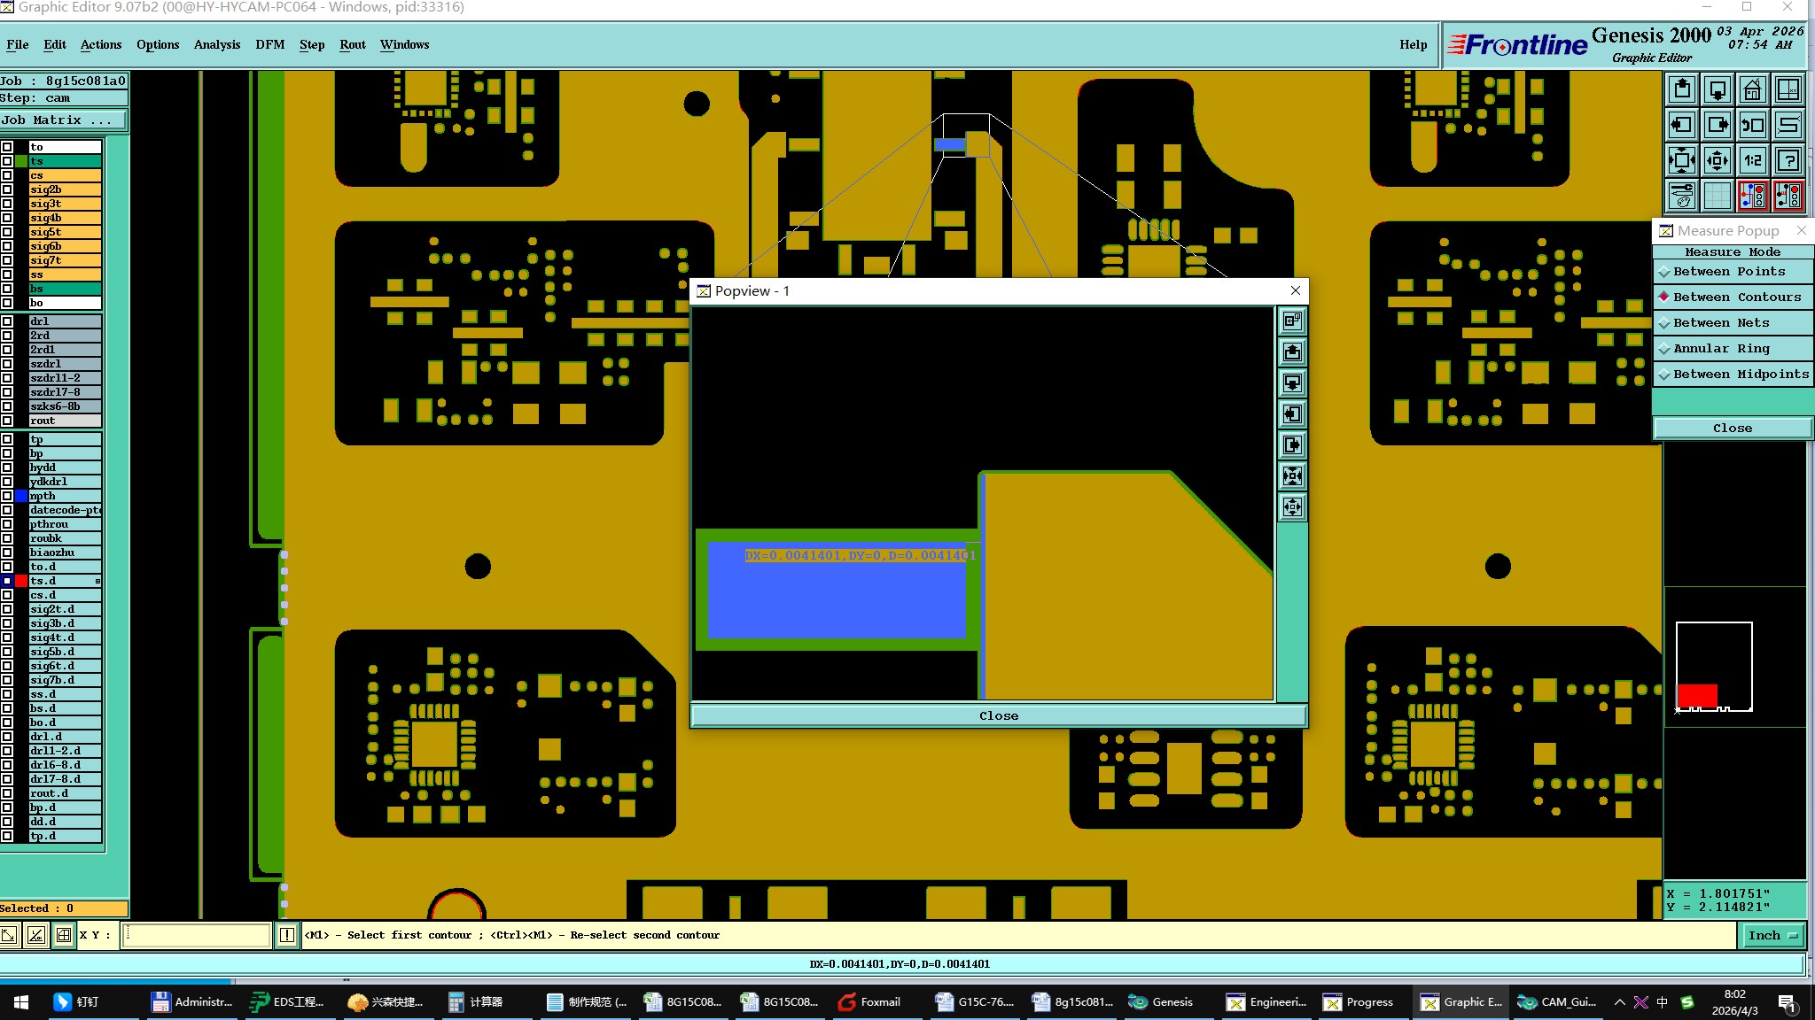
Task: Open the wrench and palette settings icon
Action: (1681, 196)
